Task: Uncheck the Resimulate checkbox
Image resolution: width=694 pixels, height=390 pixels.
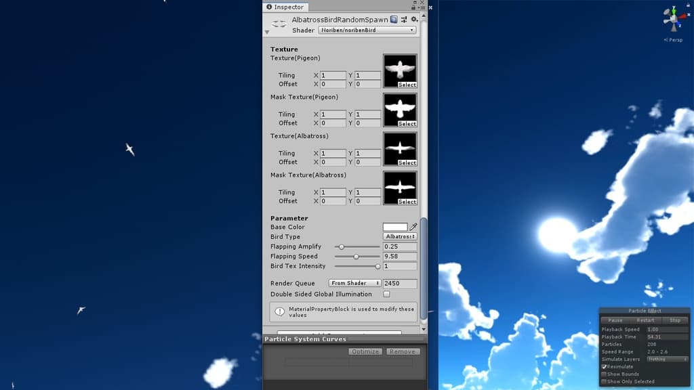Action: pyautogui.click(x=605, y=367)
